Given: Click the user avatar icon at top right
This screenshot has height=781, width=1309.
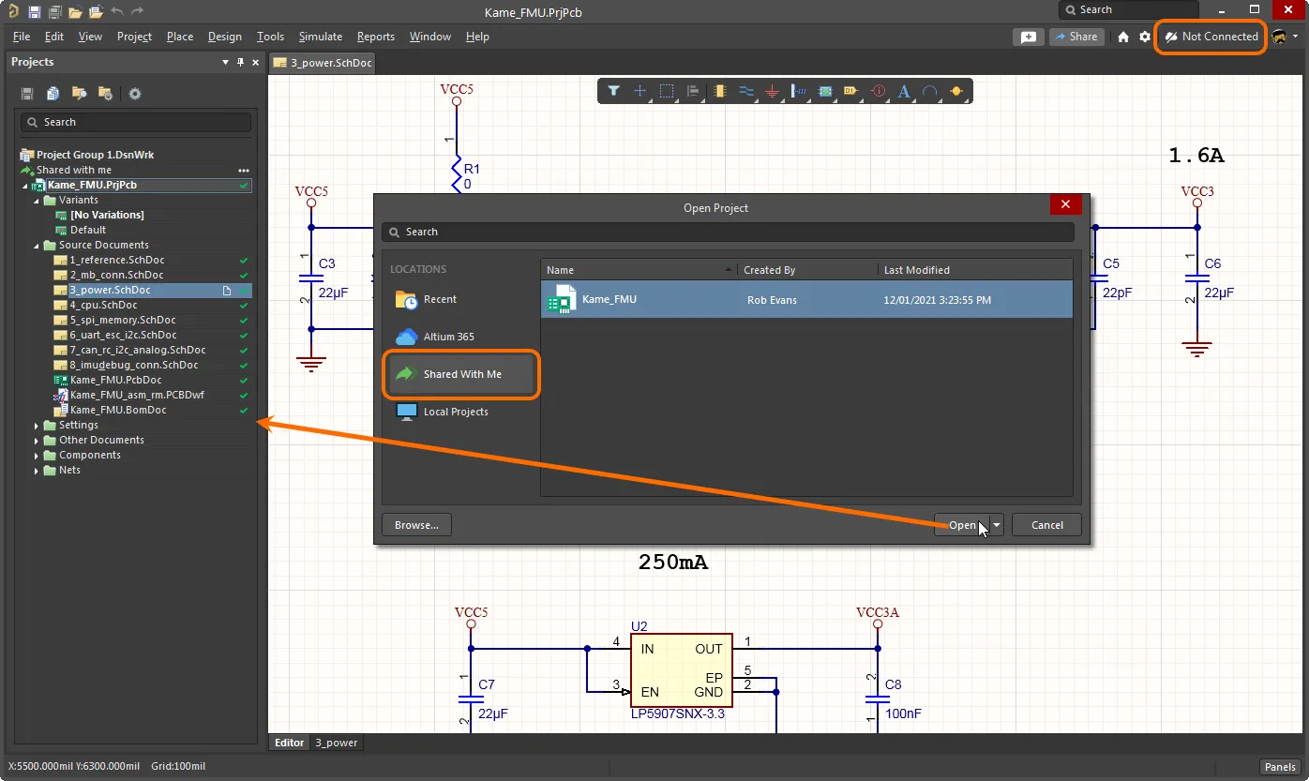Looking at the screenshot, I should 1280,37.
